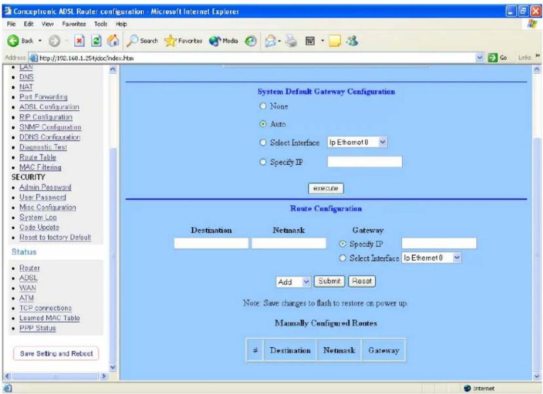Click the Discuss yellow note icon
Viewport: 543px width, 394px height.
click(335, 41)
